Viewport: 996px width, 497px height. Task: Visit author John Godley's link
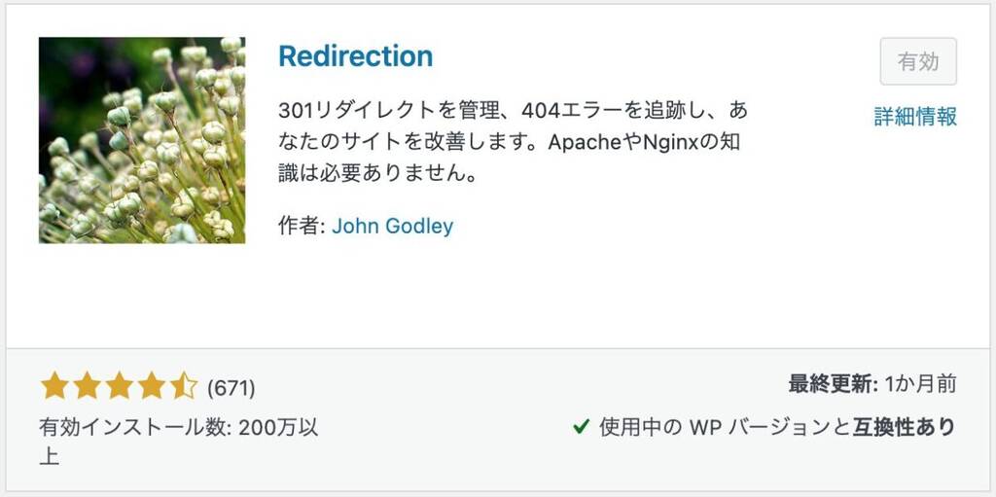(x=393, y=226)
